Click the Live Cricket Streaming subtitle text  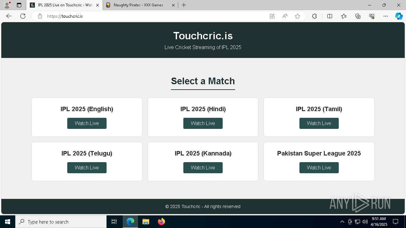point(203,47)
